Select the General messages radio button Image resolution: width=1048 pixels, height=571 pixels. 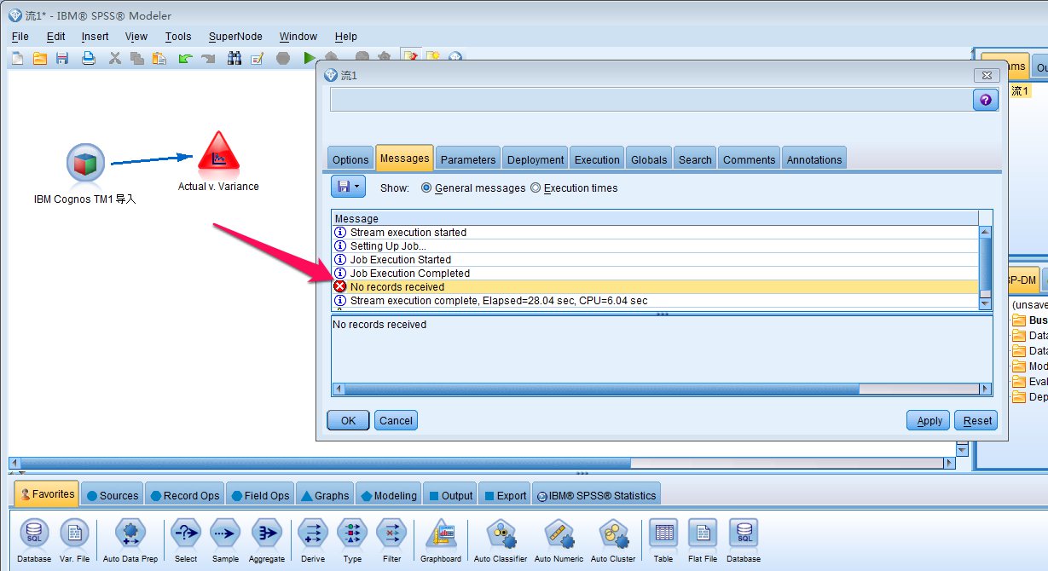click(427, 187)
